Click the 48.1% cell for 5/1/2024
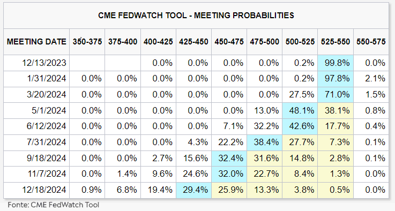This screenshot has height=211, width=395. 300,110
